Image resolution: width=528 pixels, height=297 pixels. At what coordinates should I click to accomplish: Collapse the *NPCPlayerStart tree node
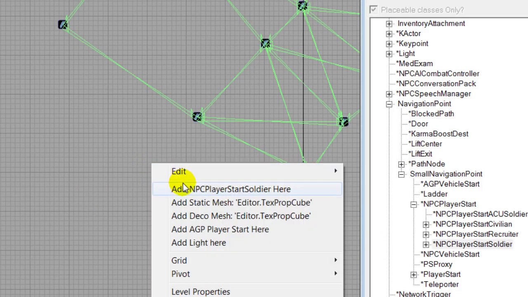point(414,204)
